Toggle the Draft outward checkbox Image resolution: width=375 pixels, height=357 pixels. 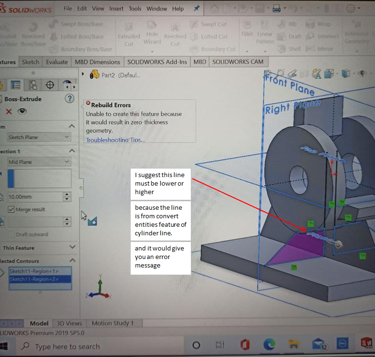tap(11, 234)
